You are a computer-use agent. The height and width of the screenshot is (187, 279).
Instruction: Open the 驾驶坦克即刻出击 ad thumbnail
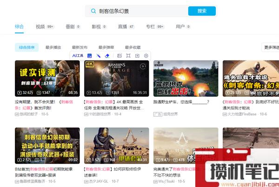186,79
